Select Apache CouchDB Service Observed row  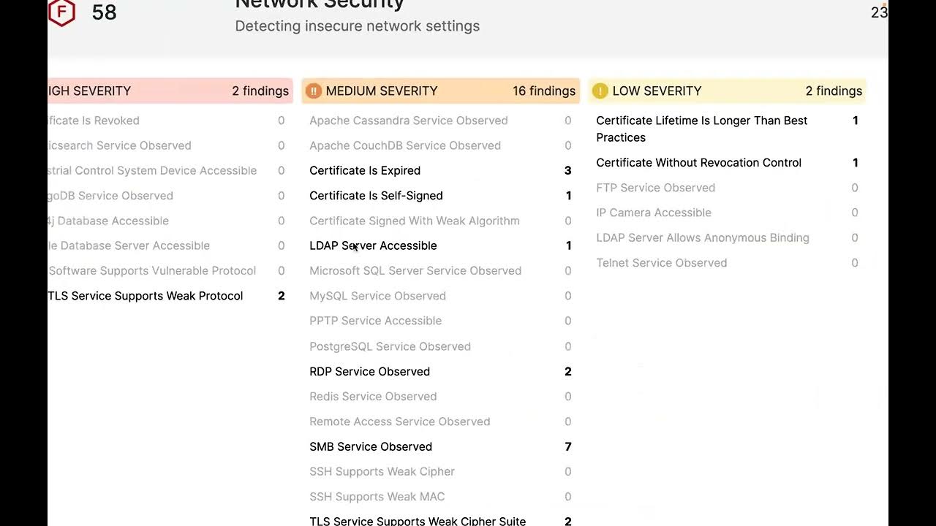440,145
